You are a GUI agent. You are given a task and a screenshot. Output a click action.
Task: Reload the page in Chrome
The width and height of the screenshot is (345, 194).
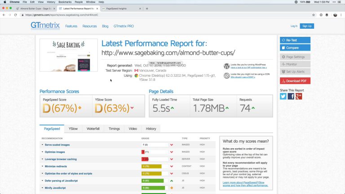[15, 15]
